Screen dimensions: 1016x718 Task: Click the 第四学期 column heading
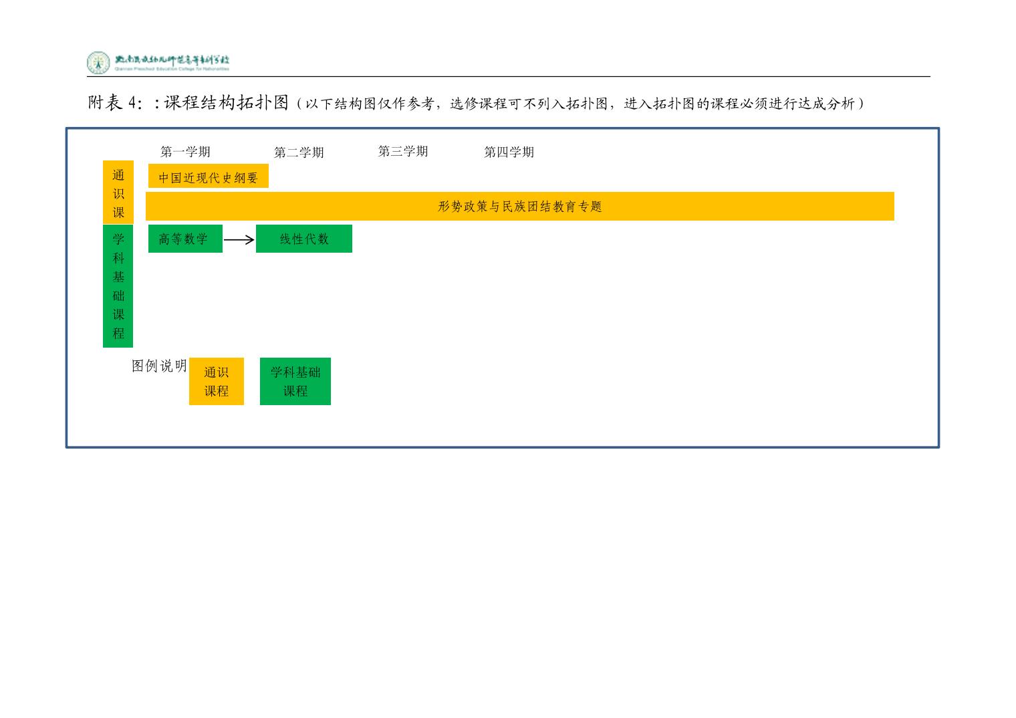(x=509, y=152)
